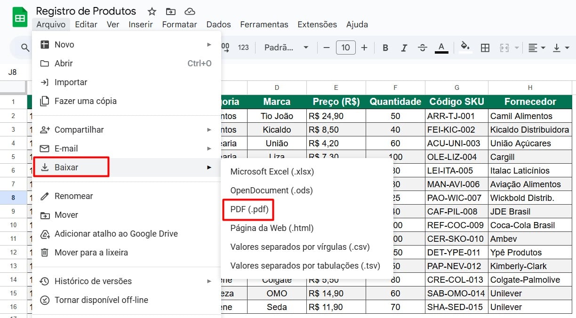
Task: Open the Google Sheets home icon
Action: (20, 17)
